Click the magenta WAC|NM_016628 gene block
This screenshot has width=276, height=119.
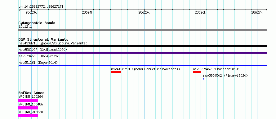click(28, 116)
